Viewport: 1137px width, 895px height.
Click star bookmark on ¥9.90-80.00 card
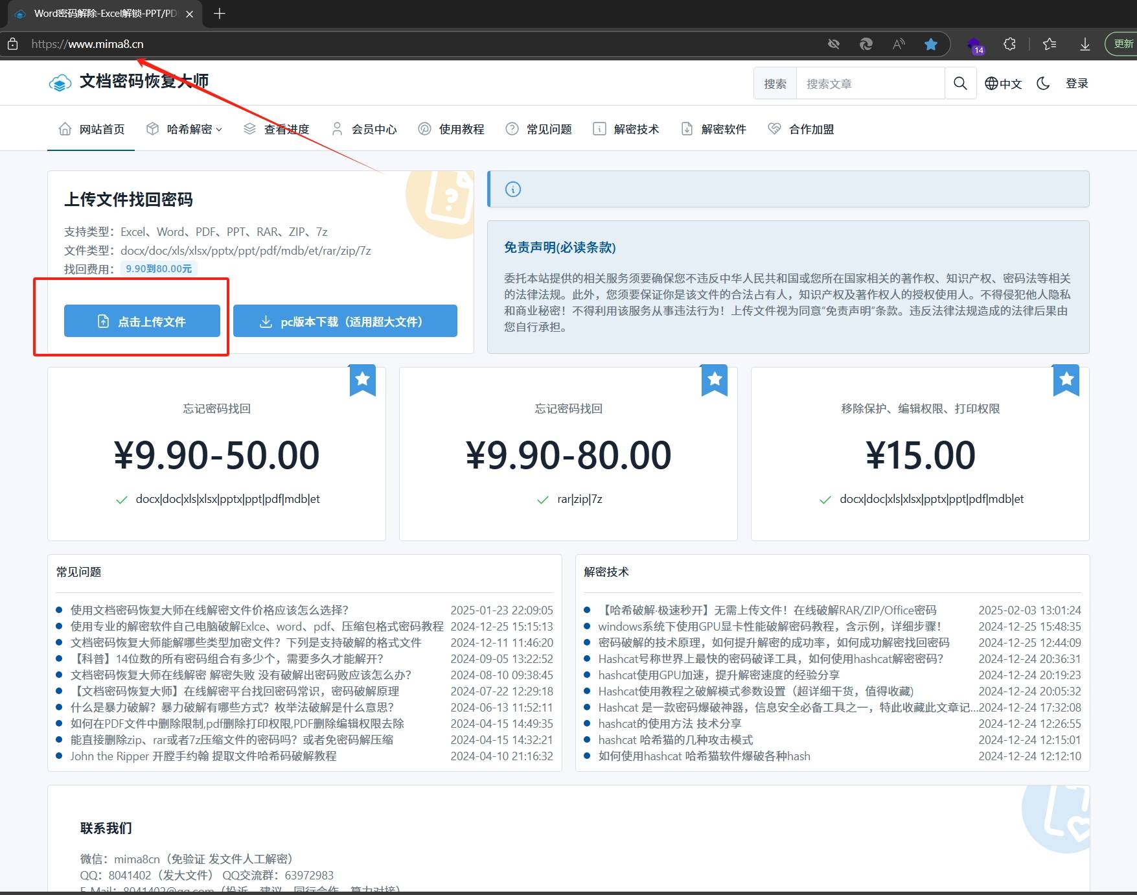(x=715, y=380)
